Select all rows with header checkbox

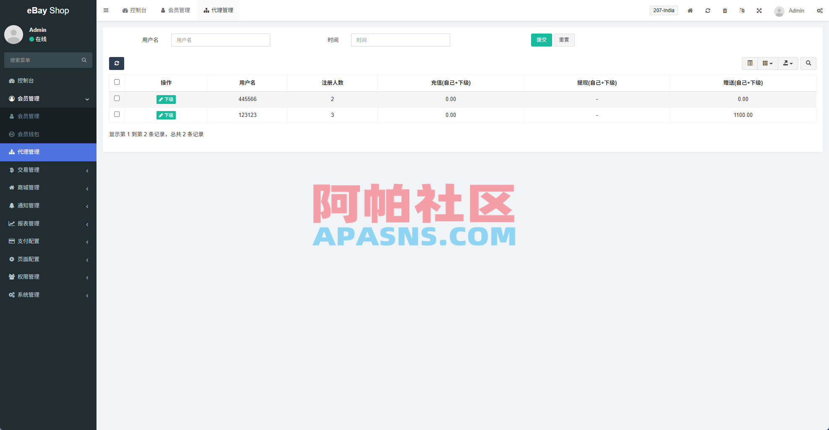[x=117, y=82]
